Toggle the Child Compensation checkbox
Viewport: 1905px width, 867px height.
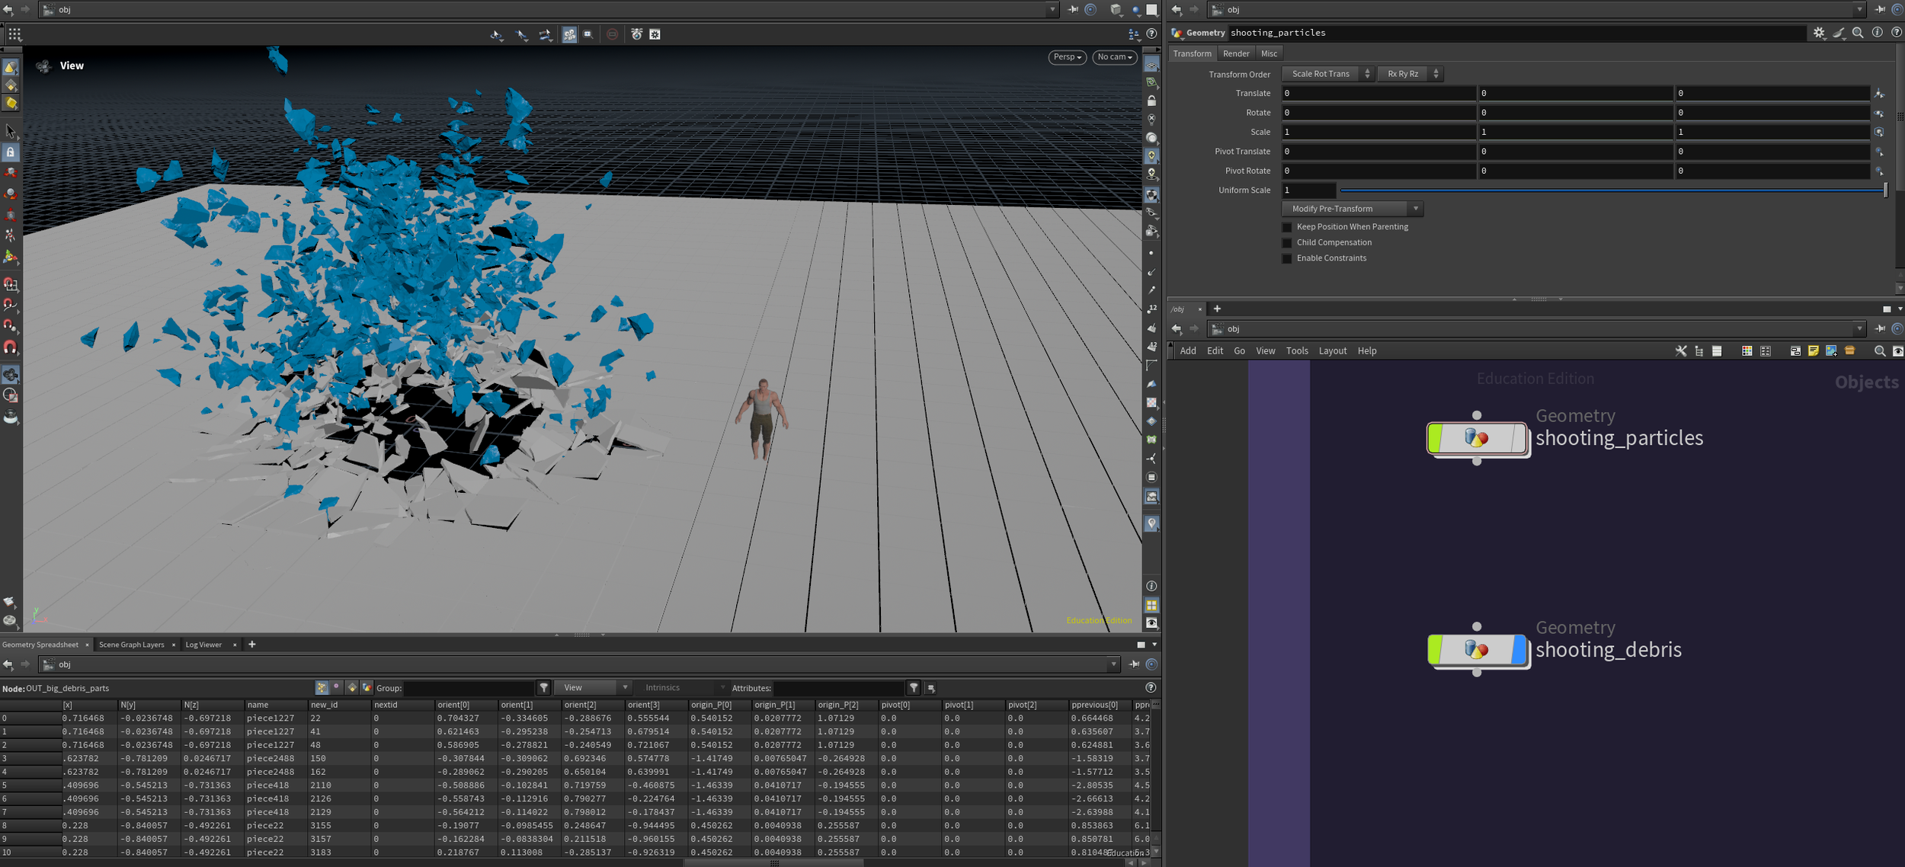[1287, 243]
